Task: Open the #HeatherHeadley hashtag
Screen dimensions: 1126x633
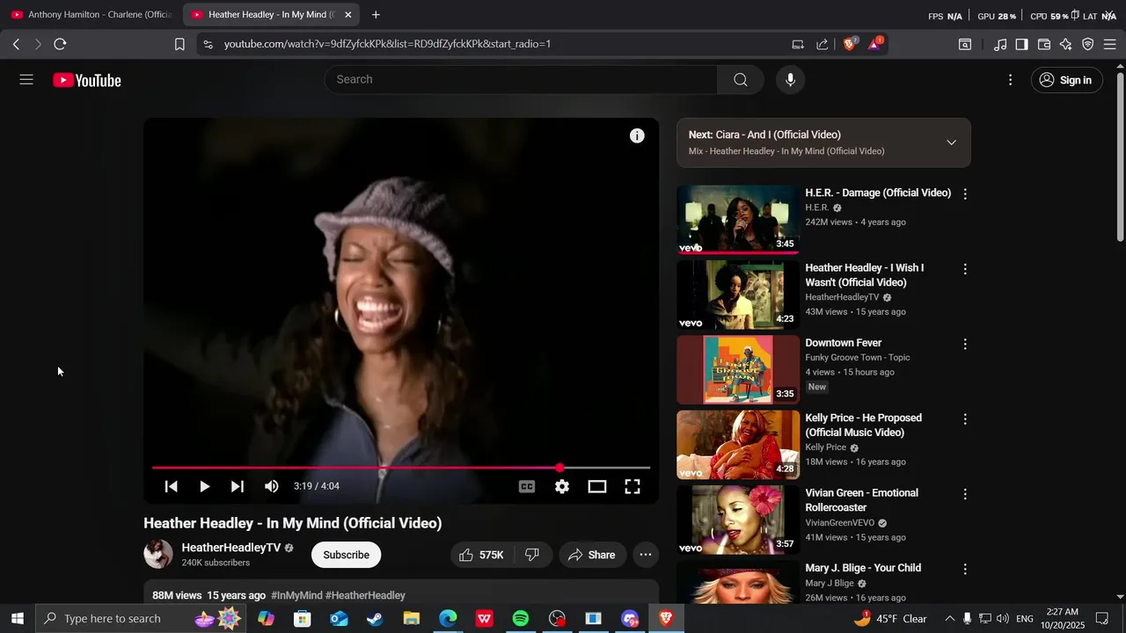Action: [365, 595]
